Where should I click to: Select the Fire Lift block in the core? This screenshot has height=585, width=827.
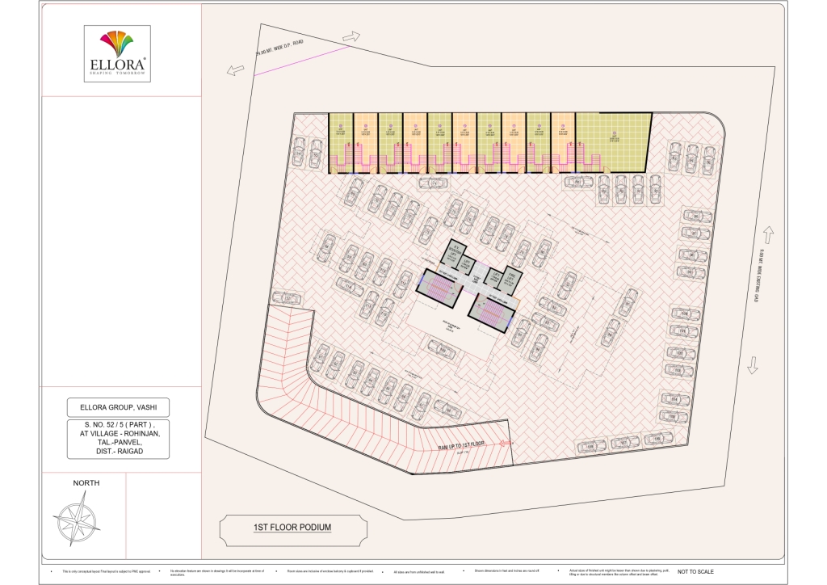(x=511, y=280)
